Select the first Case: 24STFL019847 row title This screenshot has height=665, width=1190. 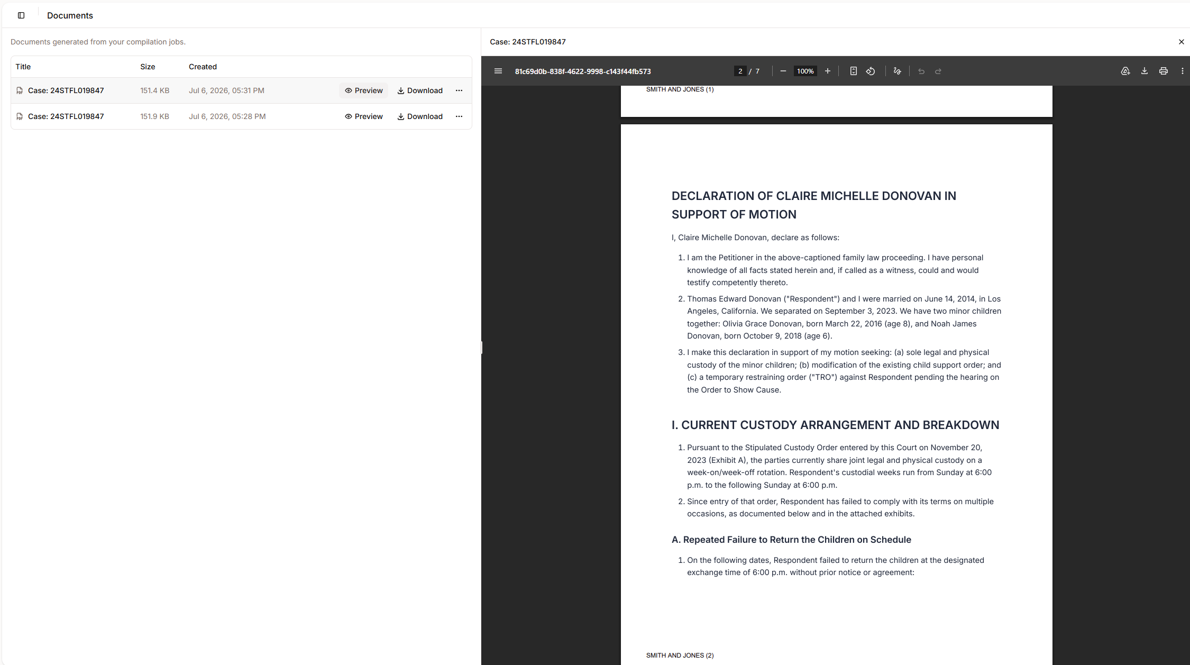(x=66, y=90)
